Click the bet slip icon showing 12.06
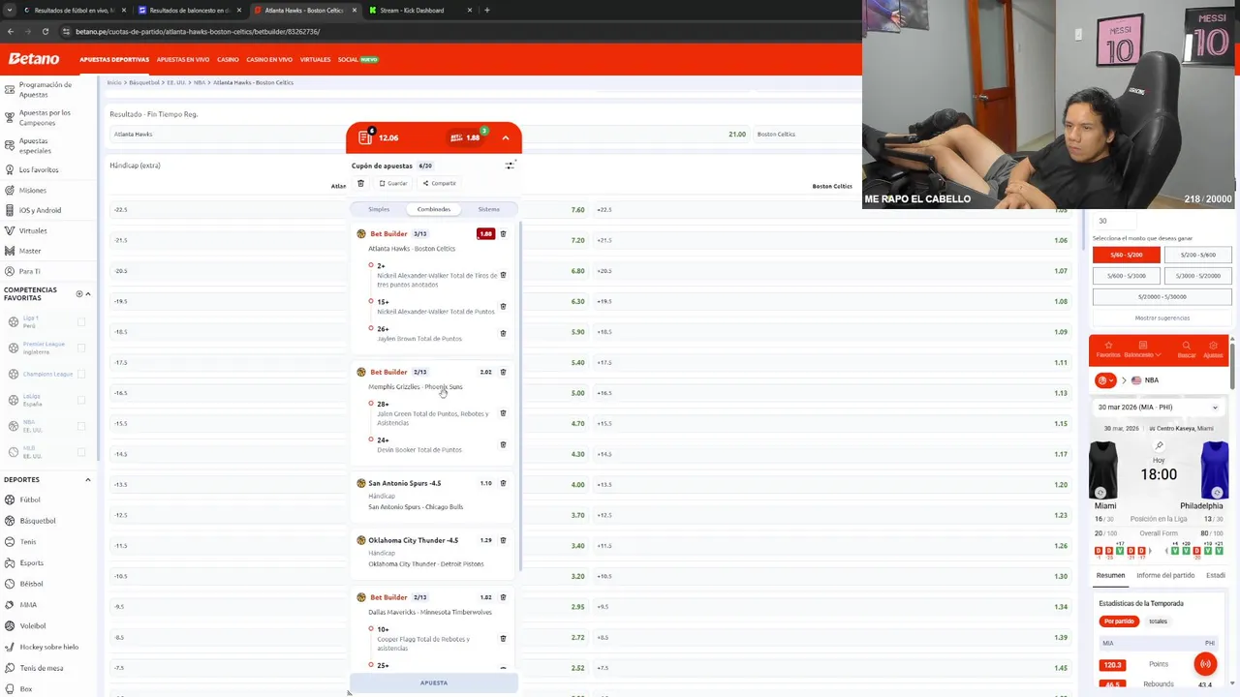This screenshot has width=1240, height=697. point(365,137)
